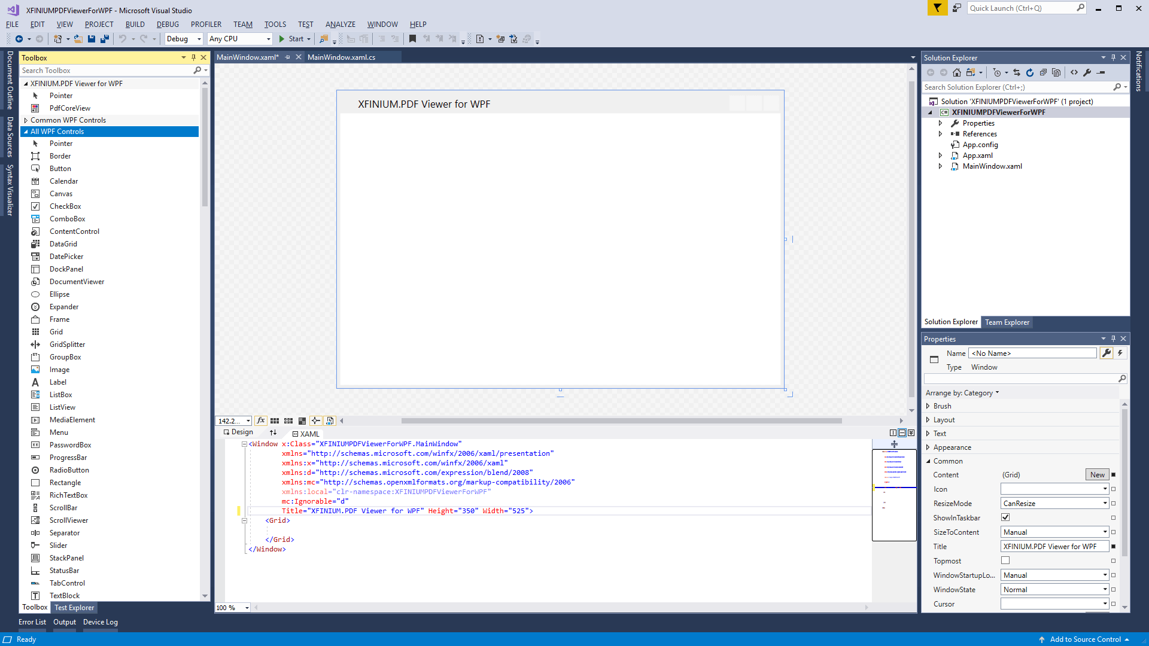
Task: Click the Home icon in Solution Explorer
Action: click(x=957, y=72)
